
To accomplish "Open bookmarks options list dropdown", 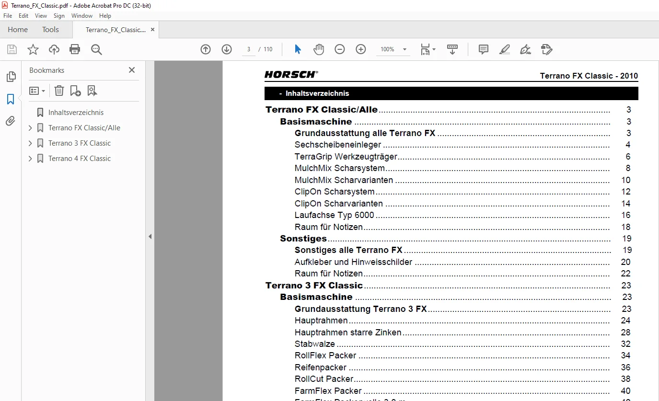I will 37,91.
